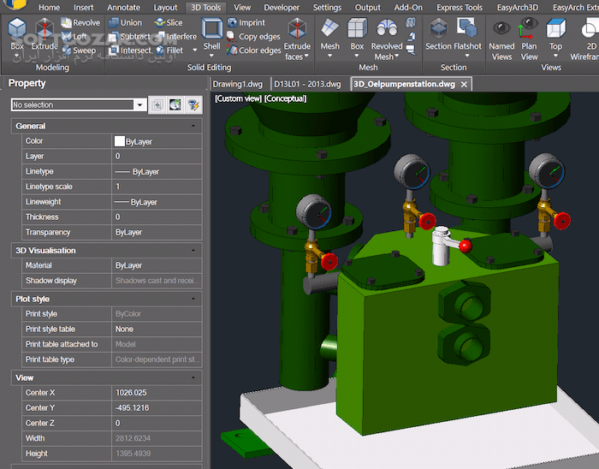The width and height of the screenshot is (599, 469).
Task: Open the 'No selection' object dropdown
Action: point(140,104)
